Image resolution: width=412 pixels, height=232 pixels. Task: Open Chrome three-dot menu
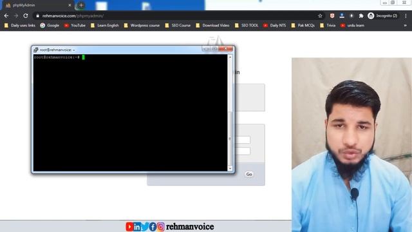point(406,15)
